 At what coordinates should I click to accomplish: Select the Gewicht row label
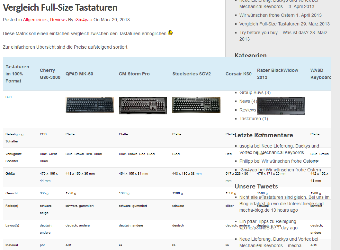click(12, 193)
